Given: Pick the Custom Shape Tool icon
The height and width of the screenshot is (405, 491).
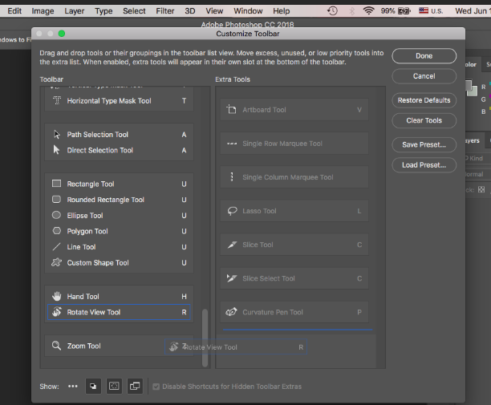Looking at the screenshot, I should click(x=56, y=263).
